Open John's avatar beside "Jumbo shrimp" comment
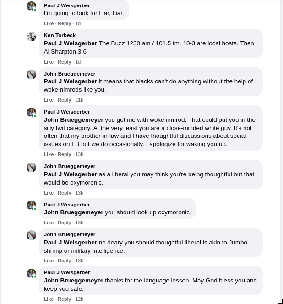Image resolution: width=283 pixels, height=304 pixels. [31, 235]
